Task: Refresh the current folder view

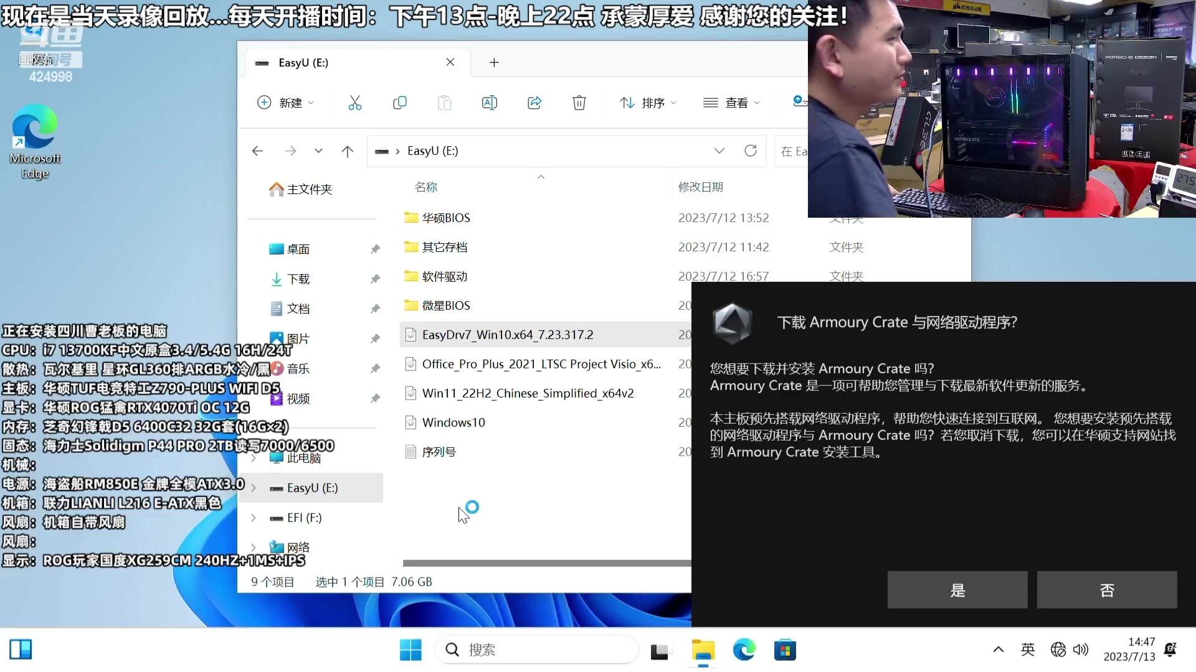Action: click(x=751, y=151)
